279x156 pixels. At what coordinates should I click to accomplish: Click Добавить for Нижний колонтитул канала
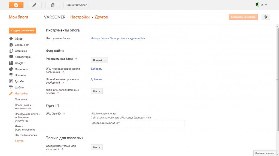pyautogui.click(x=96, y=79)
